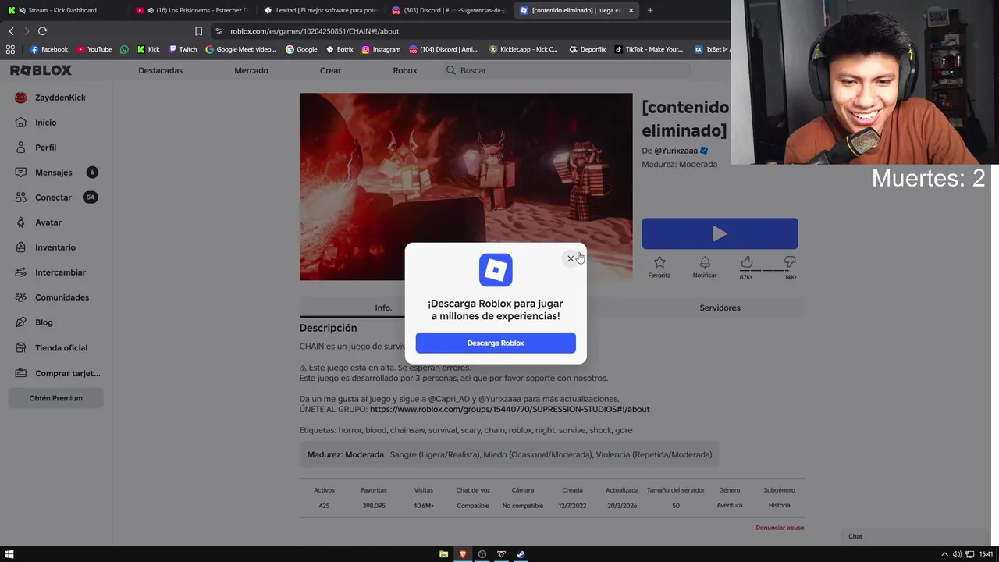The height and width of the screenshot is (562, 999).
Task: Open the Avatar sidebar icon
Action: click(x=21, y=222)
